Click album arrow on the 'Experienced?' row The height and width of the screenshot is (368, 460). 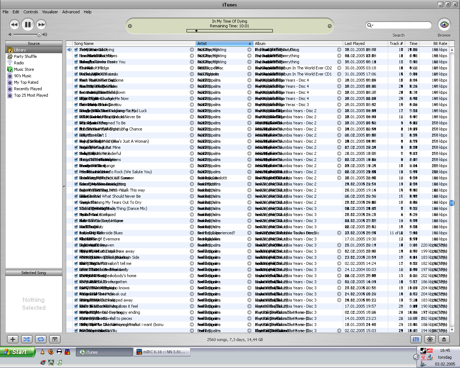click(x=339, y=233)
